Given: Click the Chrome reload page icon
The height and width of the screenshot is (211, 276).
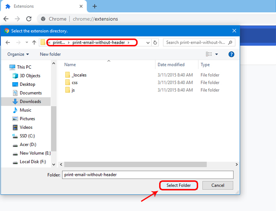Looking at the screenshot, I should tap(29, 19).
